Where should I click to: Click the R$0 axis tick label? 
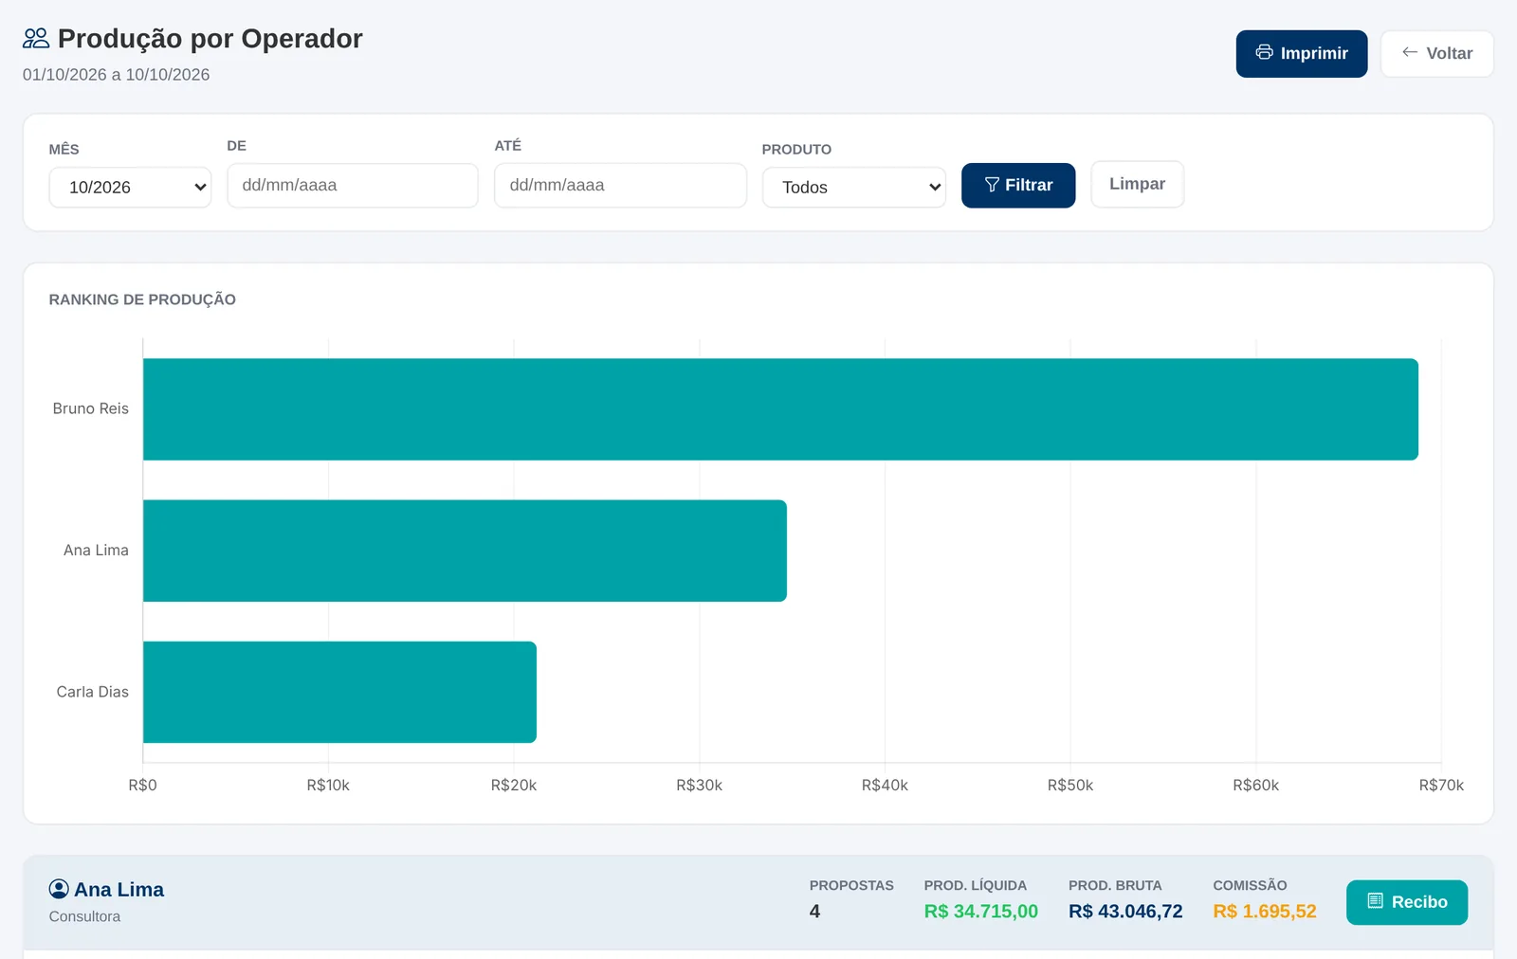142,786
